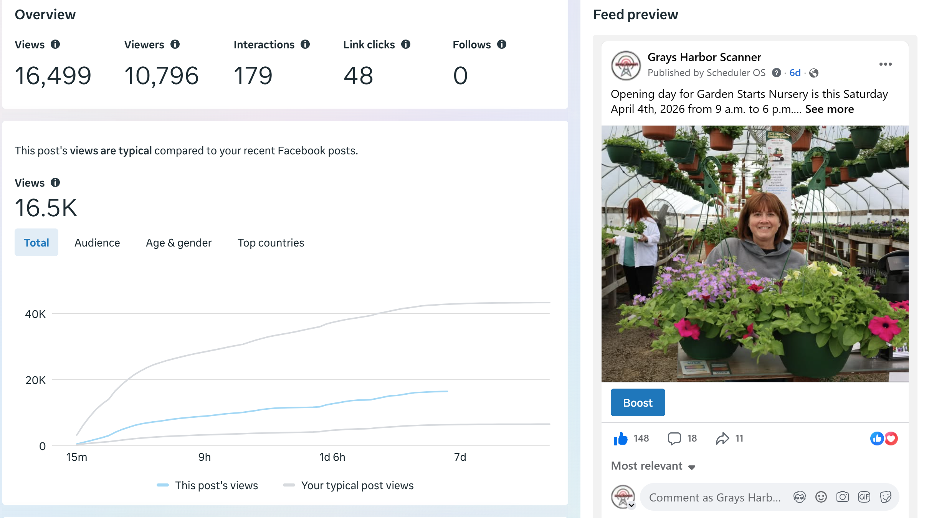
Task: Click the info icon next to Link clicks
Action: click(x=406, y=45)
